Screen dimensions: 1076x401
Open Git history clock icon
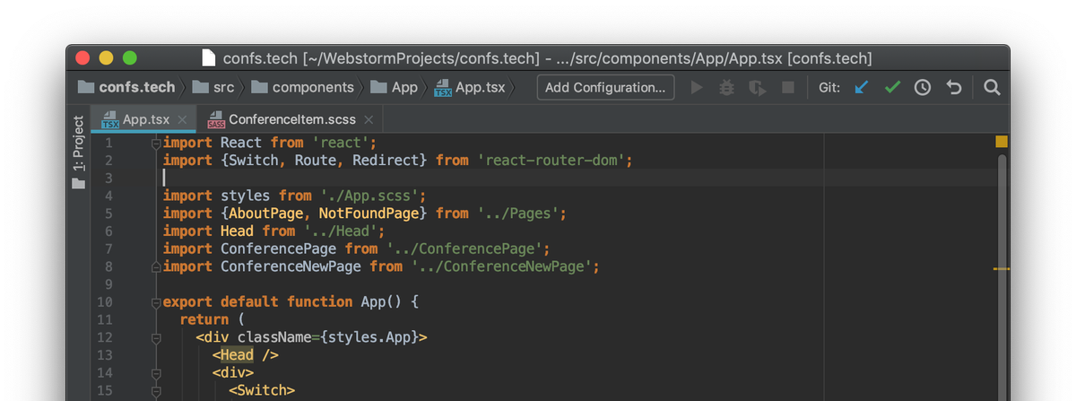coord(923,87)
